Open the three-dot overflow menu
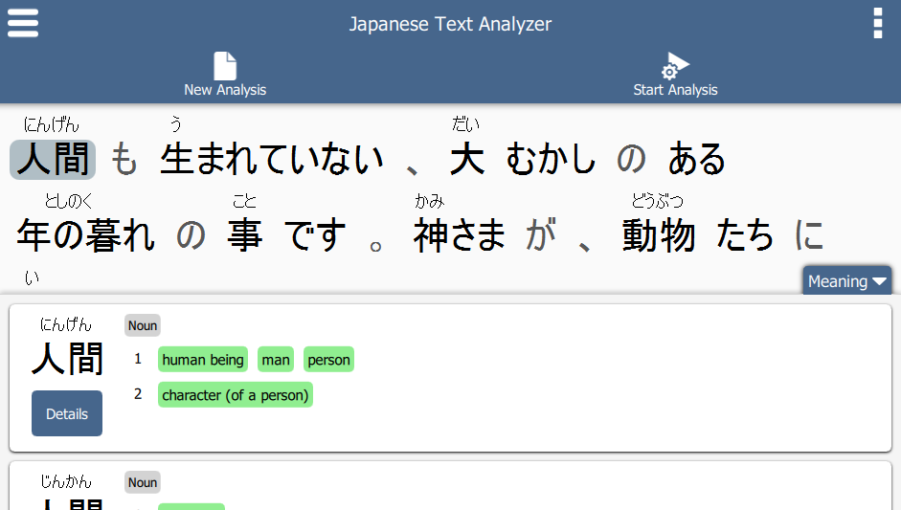Screen dimensions: 901x510 877,23
